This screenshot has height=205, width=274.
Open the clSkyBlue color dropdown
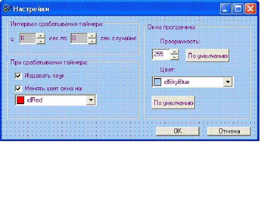tap(228, 82)
